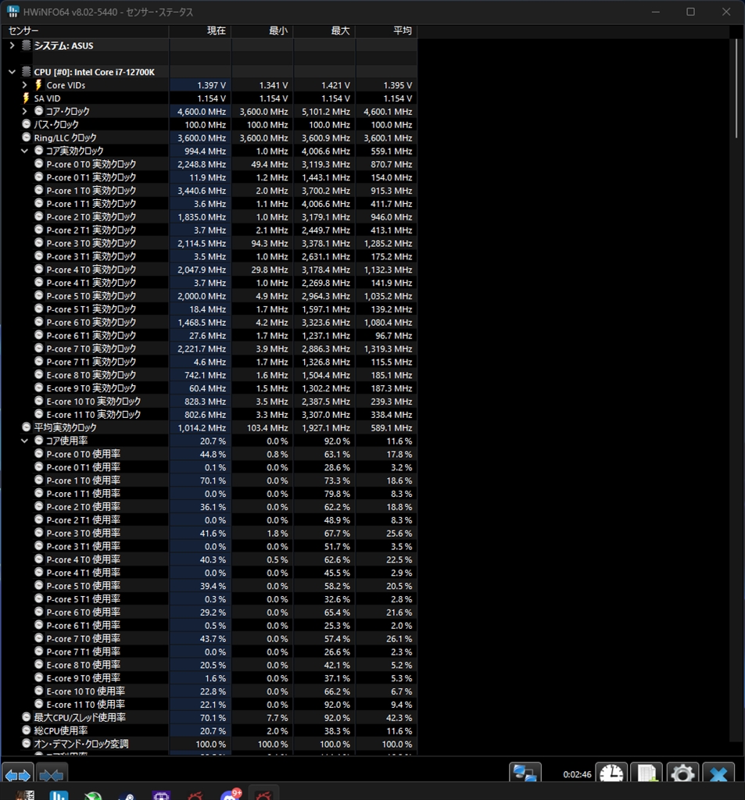This screenshot has height=800, width=745.
Task: Click the icon beside 総CPU使用率
Action: tap(27, 730)
